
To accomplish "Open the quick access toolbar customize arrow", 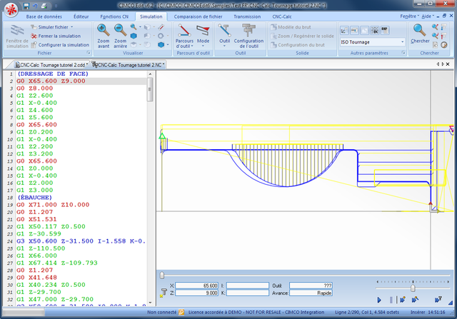I will pos(56,6).
